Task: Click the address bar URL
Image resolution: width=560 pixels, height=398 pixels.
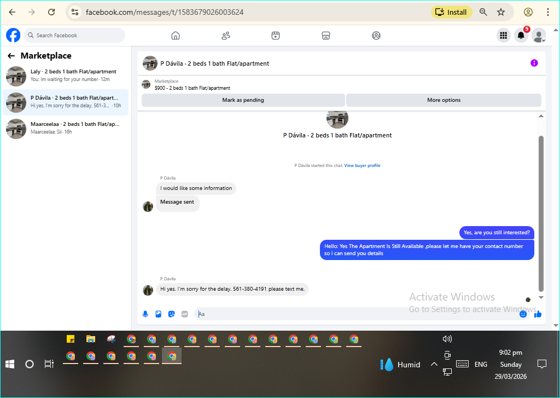Action: 165,12
